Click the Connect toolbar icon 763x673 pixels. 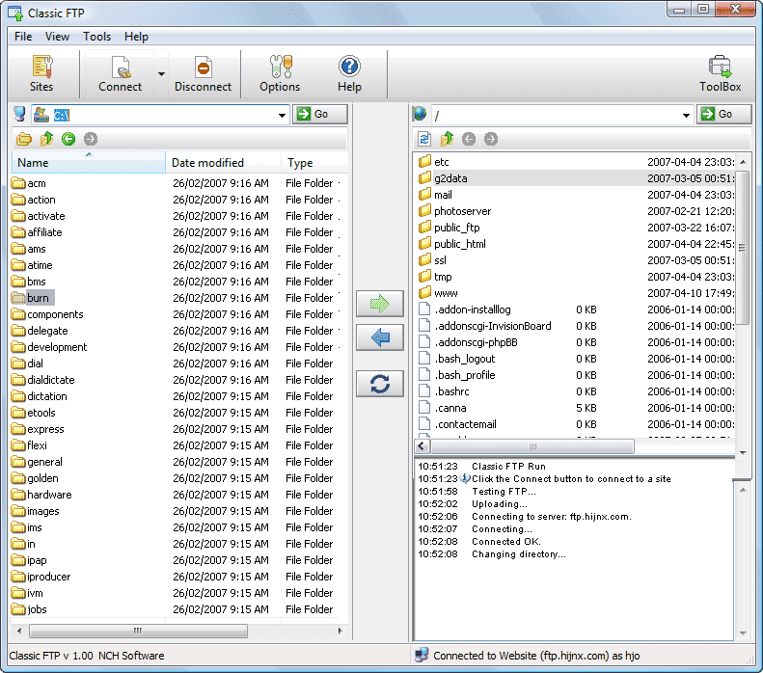click(120, 67)
